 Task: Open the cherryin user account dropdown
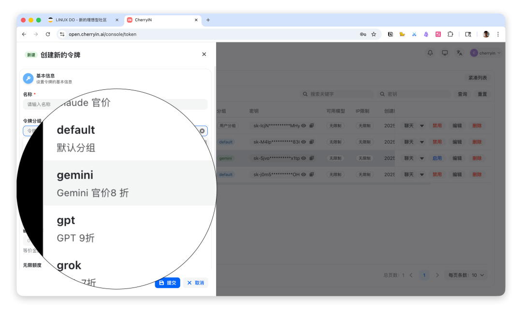coord(485,53)
